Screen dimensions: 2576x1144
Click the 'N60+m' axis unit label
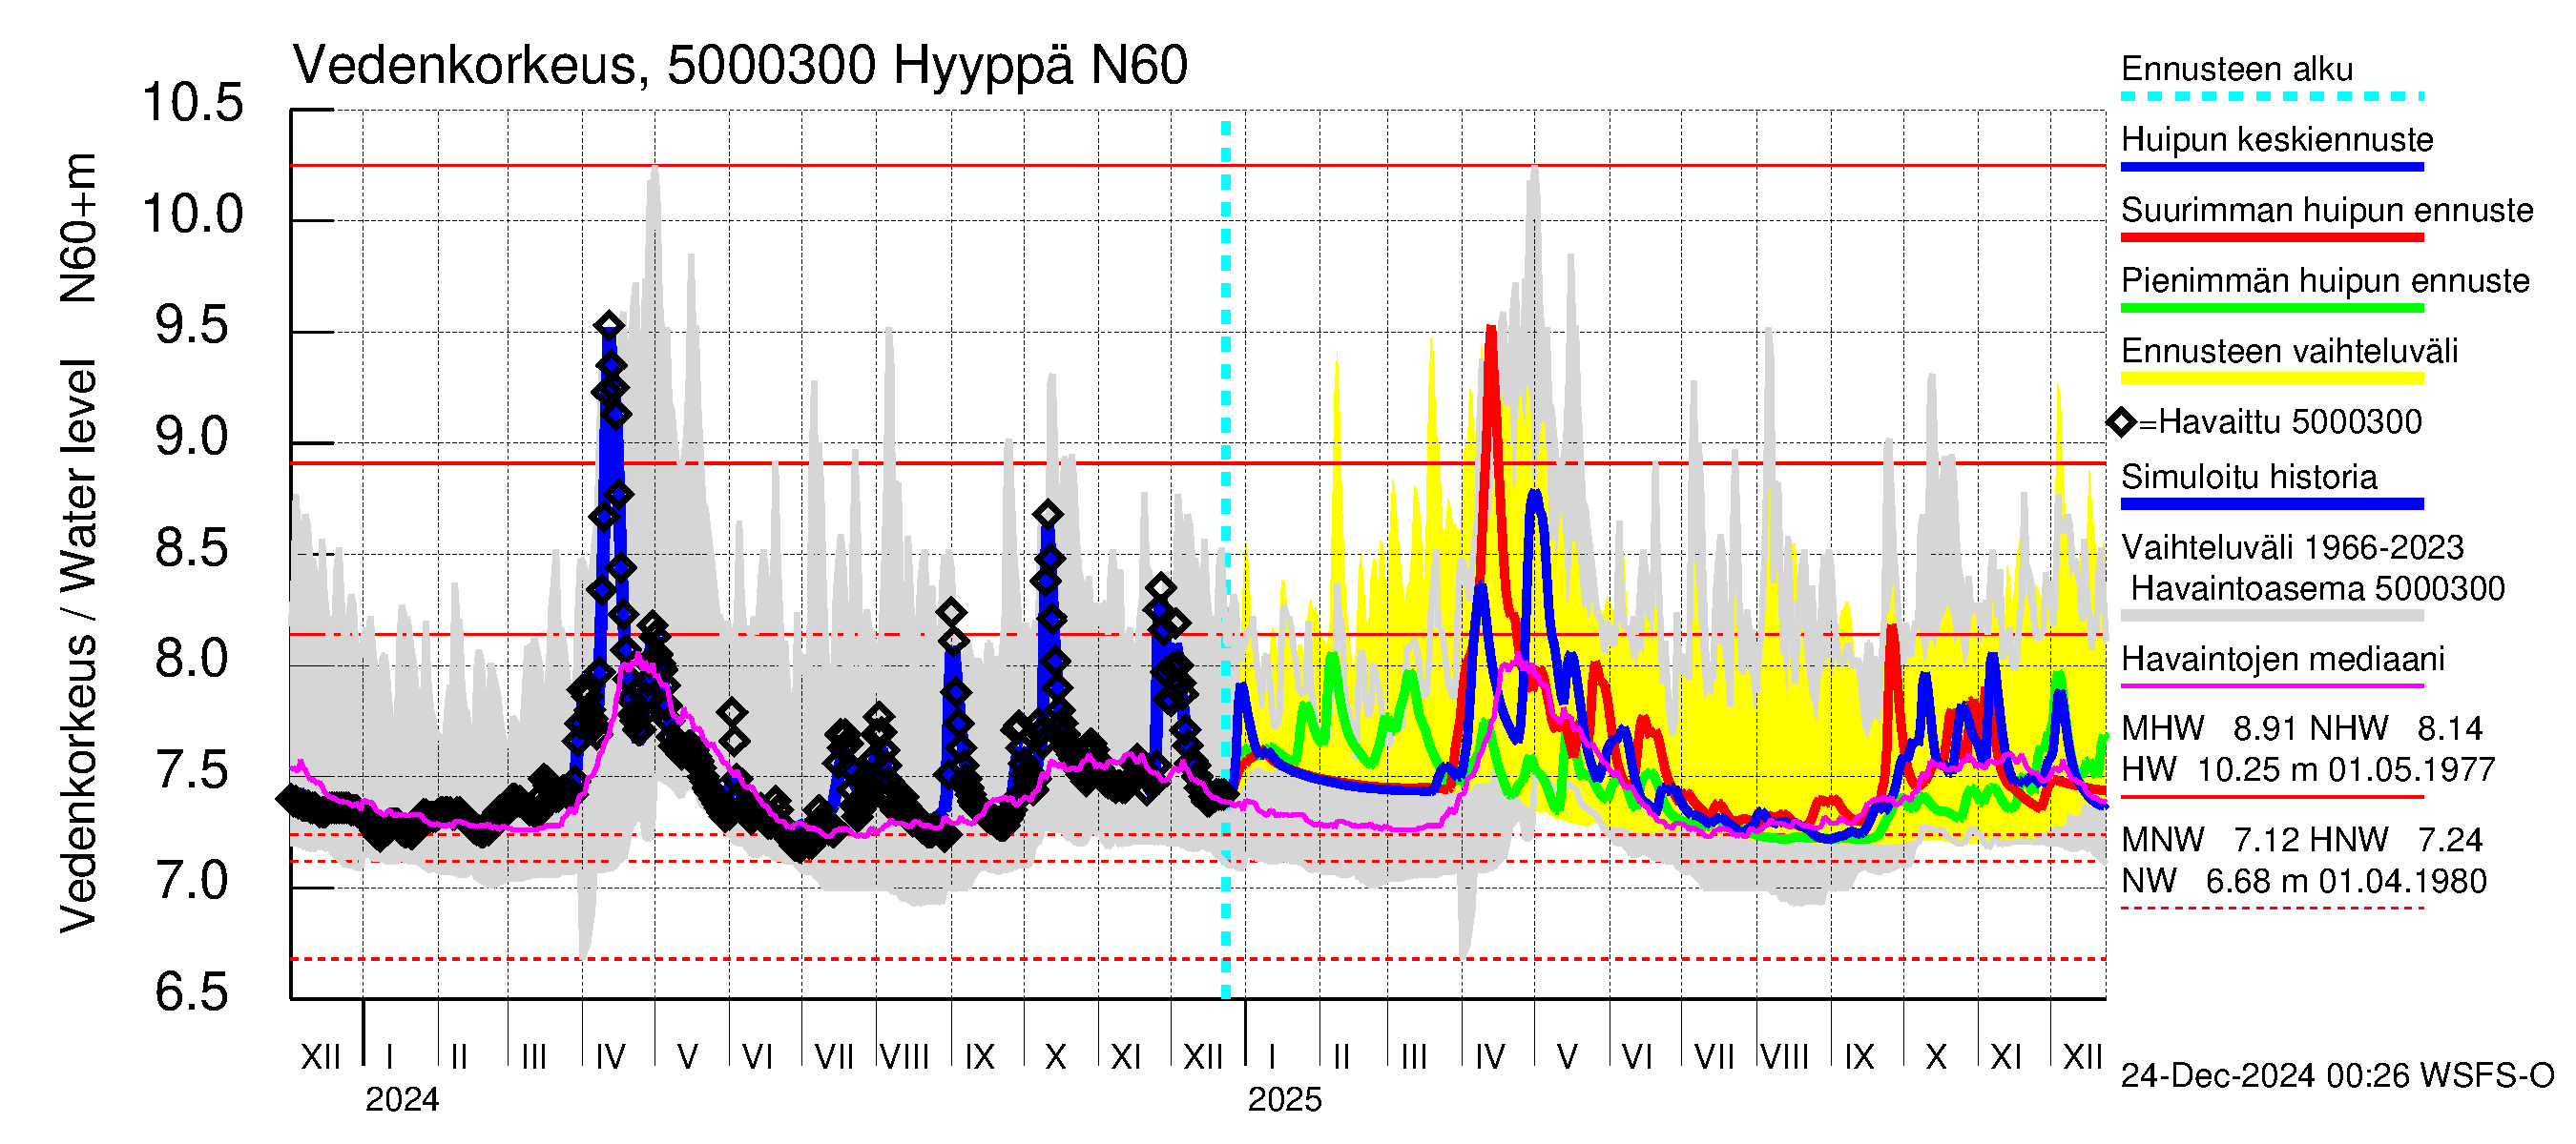tap(78, 228)
